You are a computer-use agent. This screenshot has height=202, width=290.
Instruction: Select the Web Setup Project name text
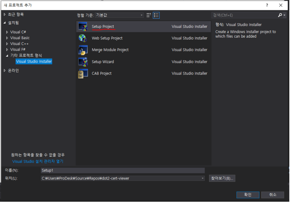(107, 38)
